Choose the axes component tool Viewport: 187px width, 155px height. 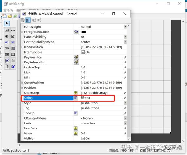pos(7,60)
